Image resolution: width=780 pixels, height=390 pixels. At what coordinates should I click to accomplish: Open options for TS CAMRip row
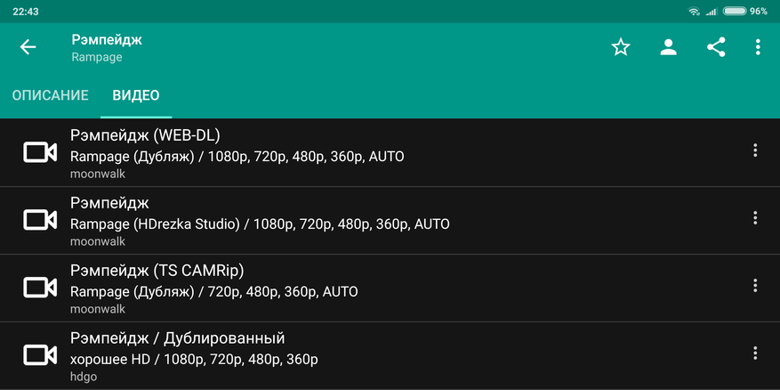point(754,286)
